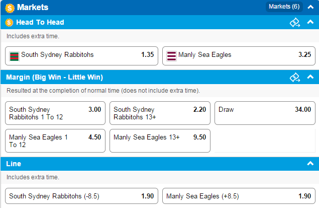Pick Manly Sea Eagles 13+ at 9.50
Viewport: 319px width, 208px height.
160,141
